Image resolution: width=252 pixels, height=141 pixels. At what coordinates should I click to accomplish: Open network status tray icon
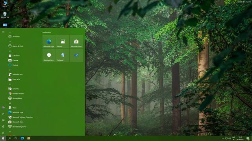(x=226, y=138)
